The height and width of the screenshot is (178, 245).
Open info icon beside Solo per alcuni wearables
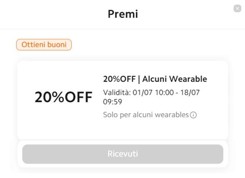pos(193,115)
